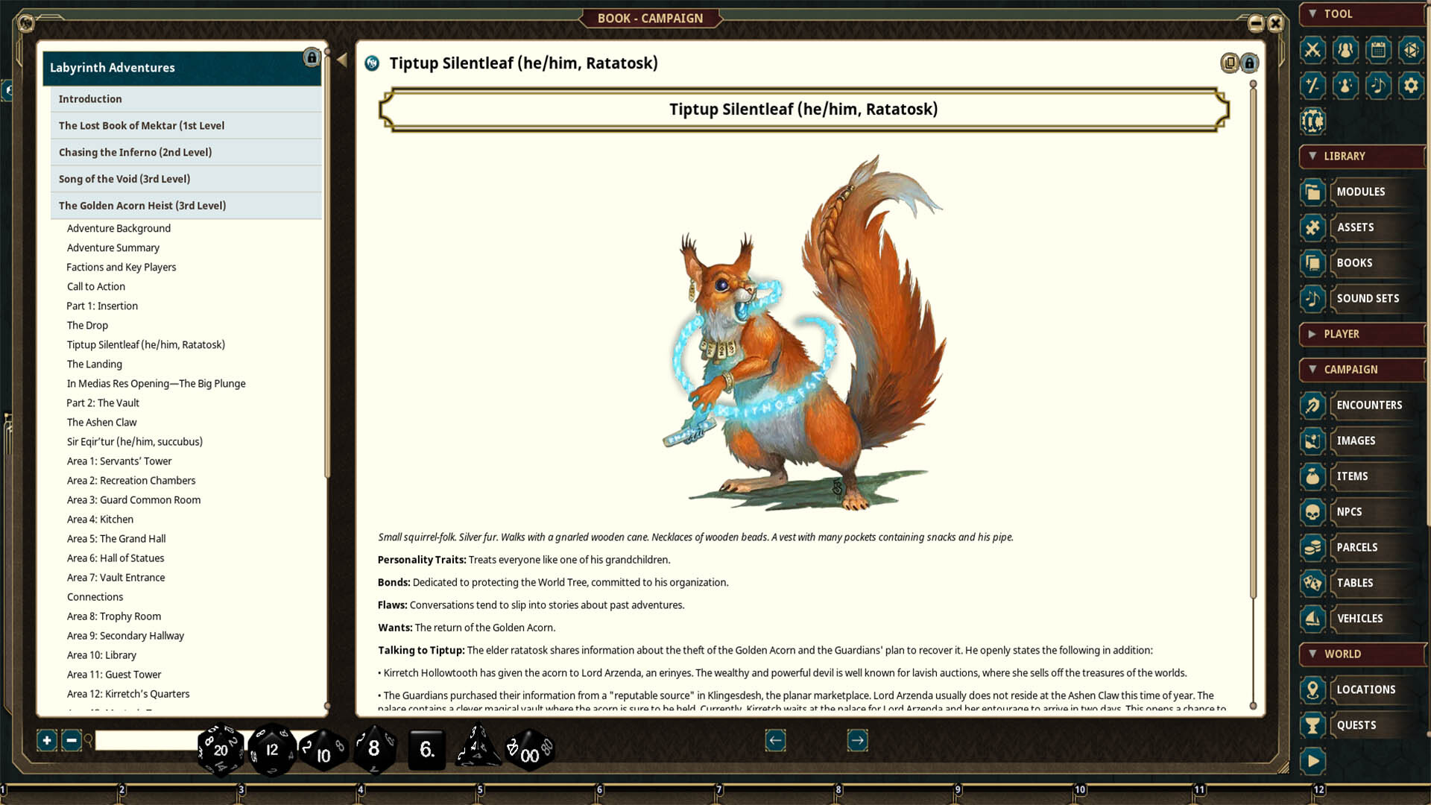Open the Options gear icon in Tool section
This screenshot has height=805, width=1431.
pyautogui.click(x=1411, y=86)
